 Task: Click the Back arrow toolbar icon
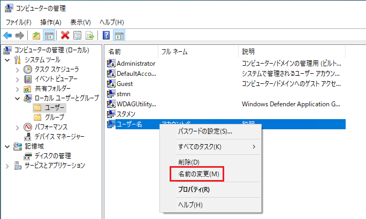click(7, 35)
